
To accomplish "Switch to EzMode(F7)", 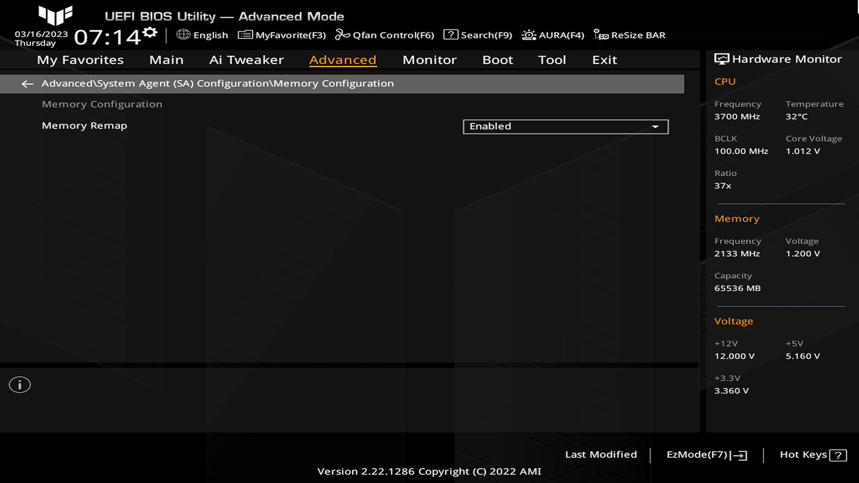I will (706, 455).
